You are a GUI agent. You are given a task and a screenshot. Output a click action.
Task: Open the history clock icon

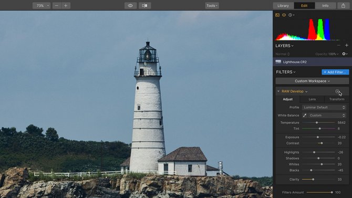291,15
